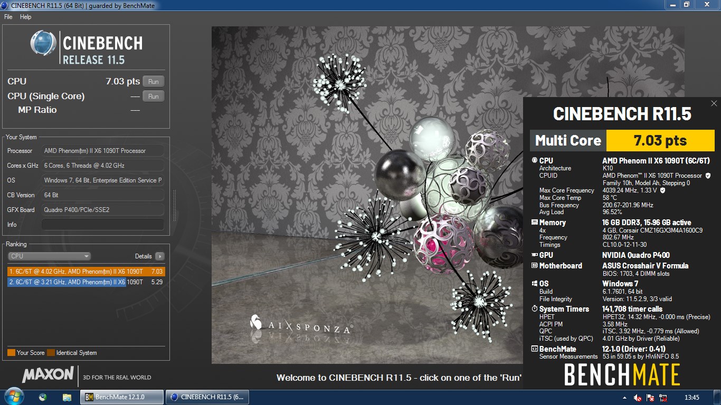
Task: Click the network status icon in system tray
Action: (x=663, y=398)
